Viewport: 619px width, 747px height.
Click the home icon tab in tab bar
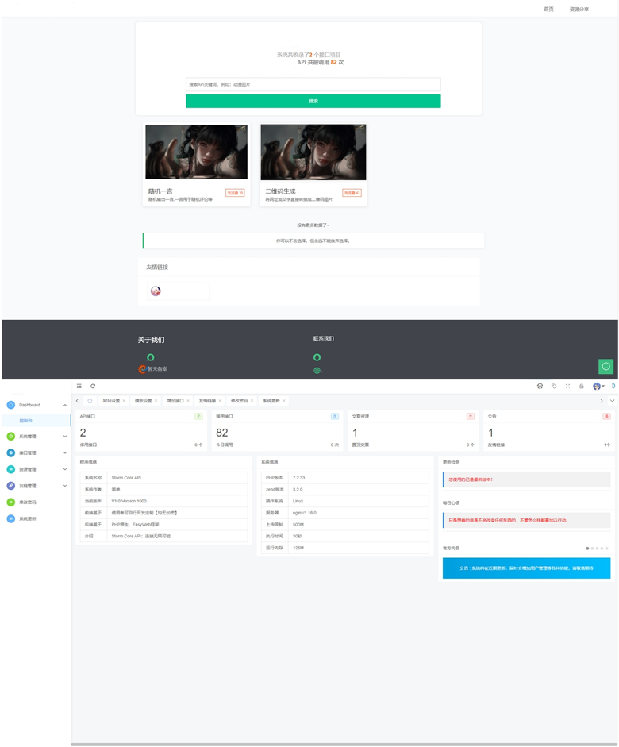[x=90, y=401]
